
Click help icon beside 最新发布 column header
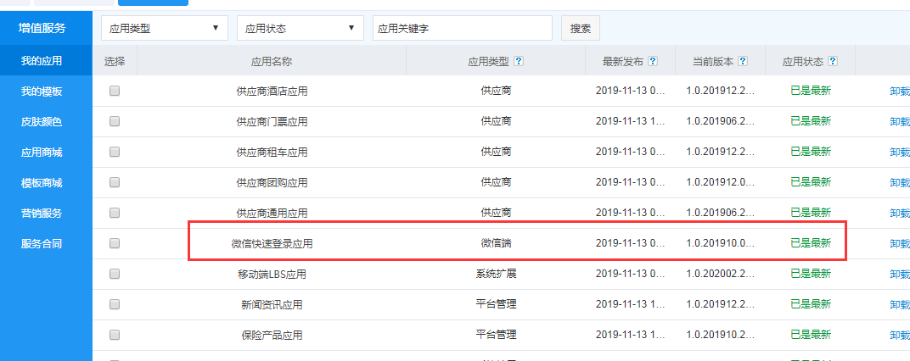[x=653, y=62]
